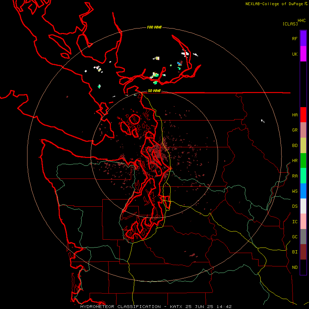This screenshot has width=309, height=309.
Task: Click the 'HYDROMETEOR CLASSIFICATION' title text
Action: coord(121,307)
